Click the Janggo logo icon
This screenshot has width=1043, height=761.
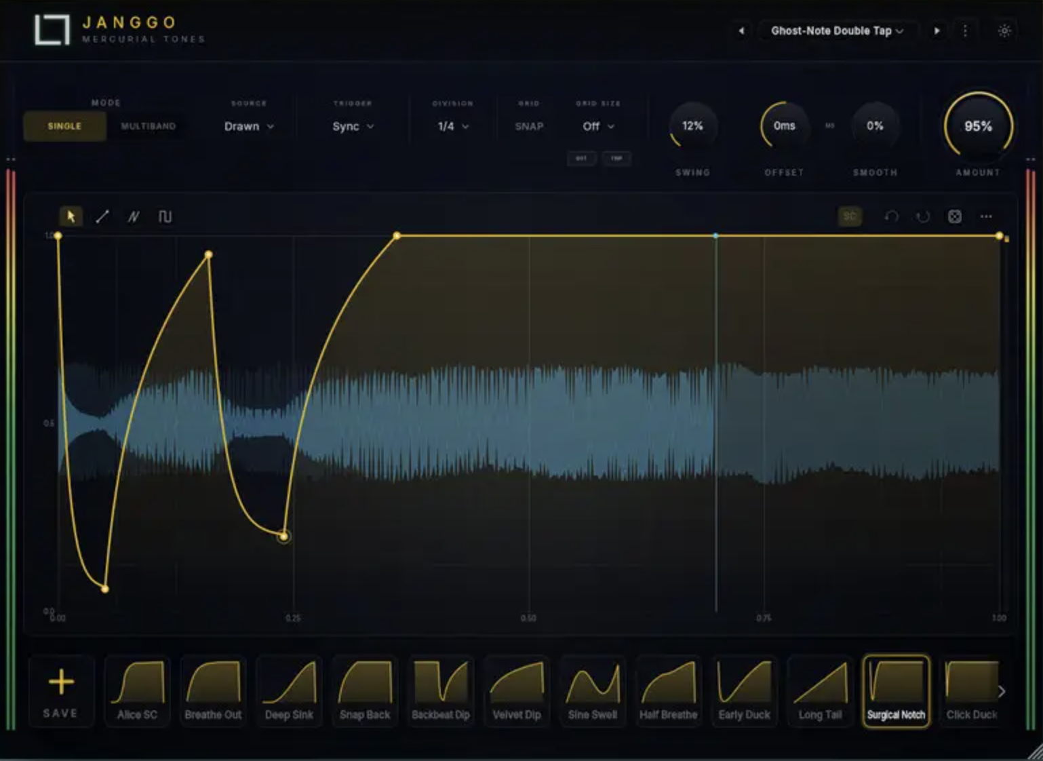(52, 30)
